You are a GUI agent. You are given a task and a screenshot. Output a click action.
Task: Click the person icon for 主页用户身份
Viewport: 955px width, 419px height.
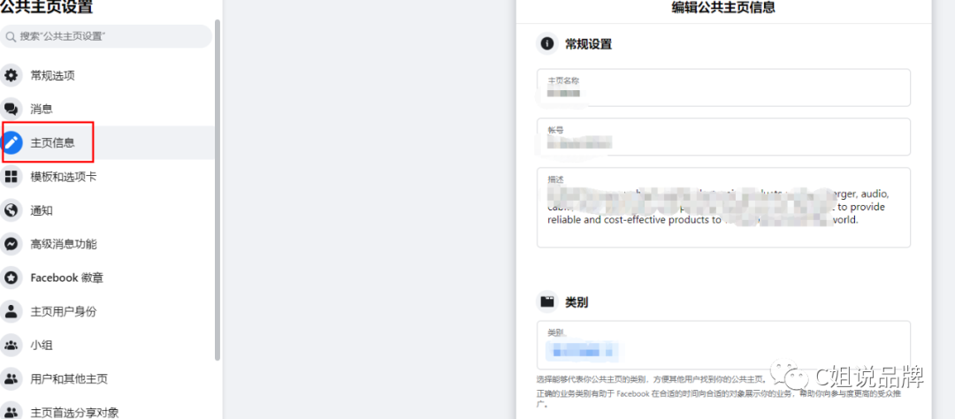(x=11, y=312)
